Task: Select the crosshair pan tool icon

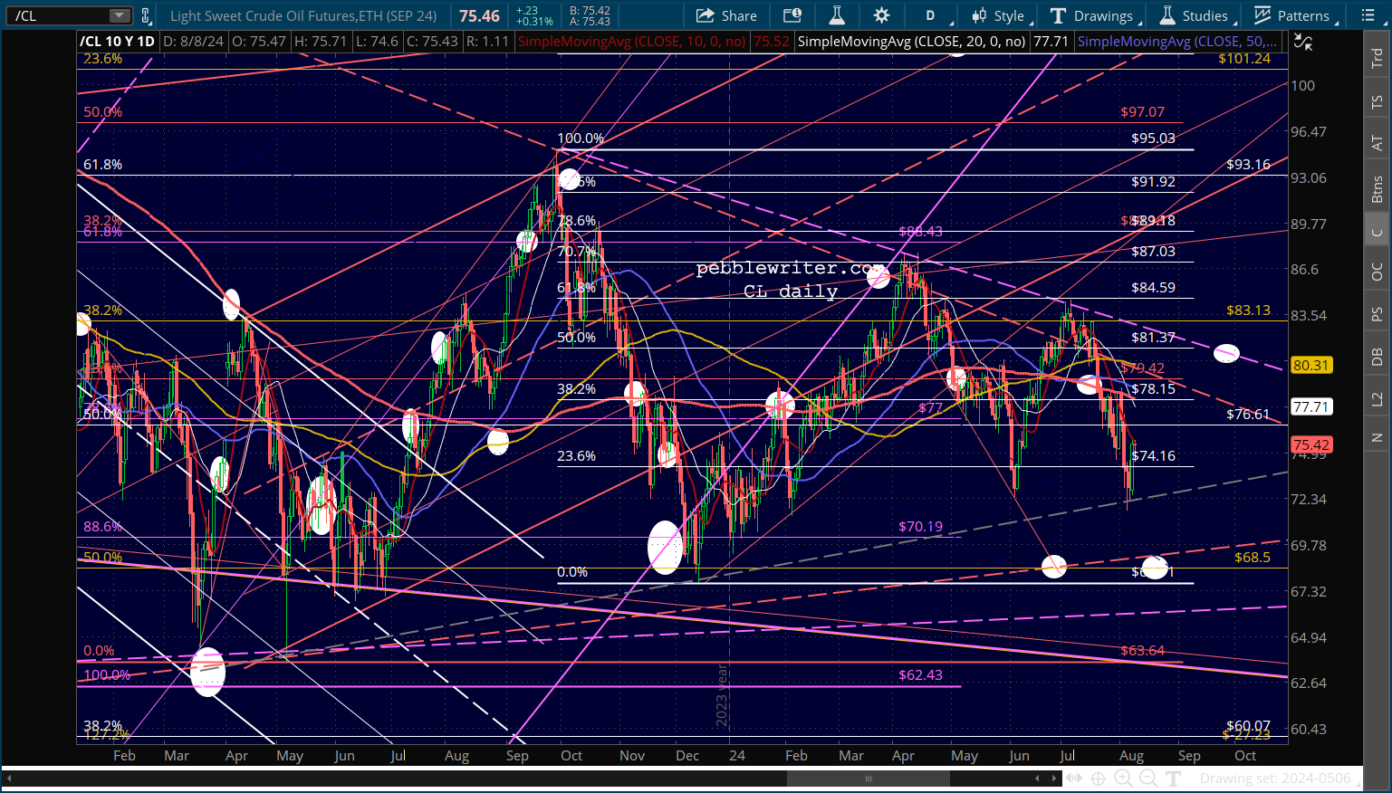Action: [1098, 779]
